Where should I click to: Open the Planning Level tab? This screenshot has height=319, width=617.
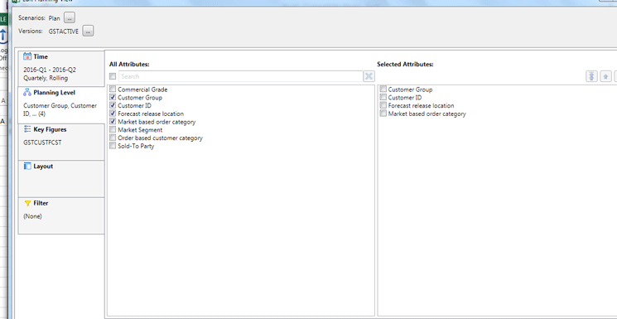click(x=61, y=105)
